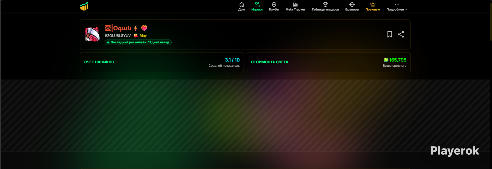
Task: Click the player avatar image
Action: point(92,34)
